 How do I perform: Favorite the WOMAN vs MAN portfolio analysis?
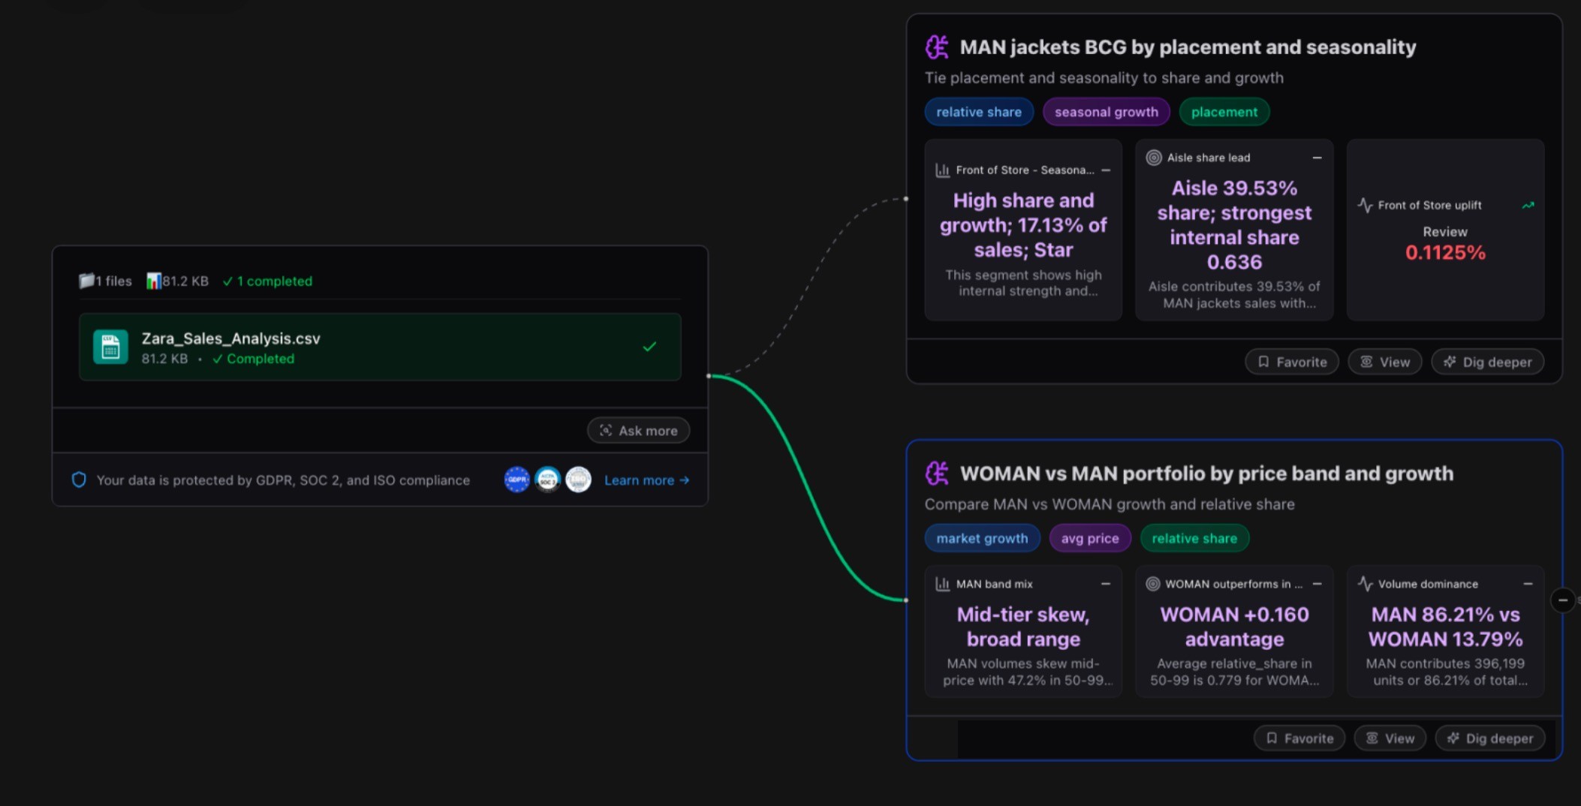pos(1299,738)
